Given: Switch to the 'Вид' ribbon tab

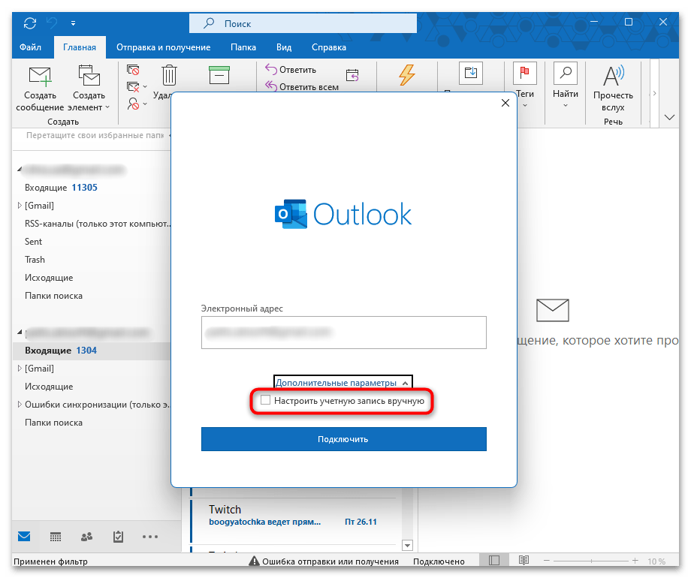Looking at the screenshot, I should [x=284, y=47].
